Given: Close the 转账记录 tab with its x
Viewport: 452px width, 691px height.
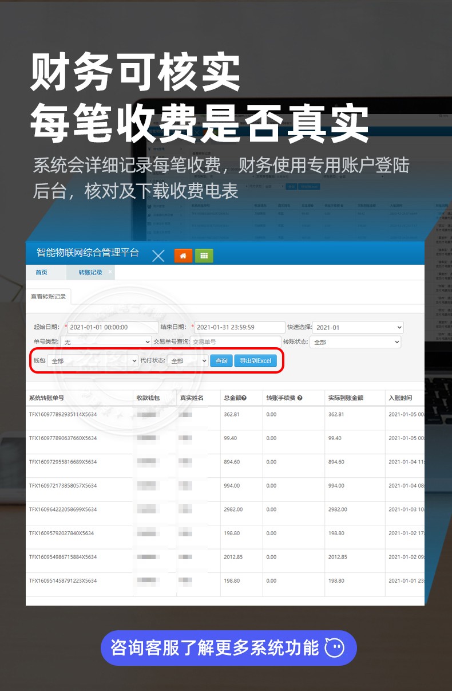Looking at the screenshot, I should click(x=110, y=272).
